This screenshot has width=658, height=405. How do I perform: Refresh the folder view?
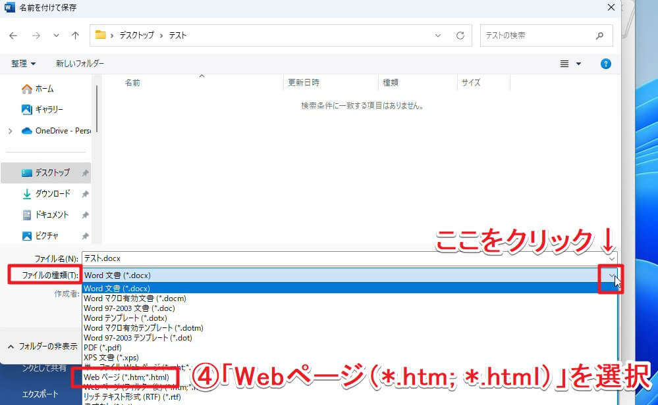pos(460,36)
